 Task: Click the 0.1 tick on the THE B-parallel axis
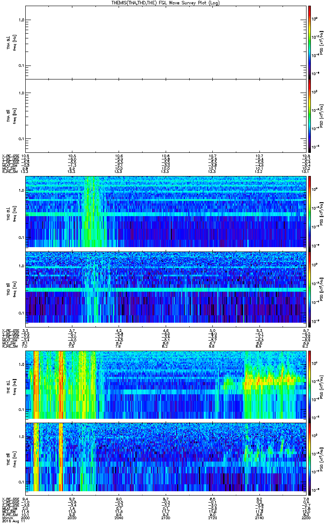click(x=20, y=482)
